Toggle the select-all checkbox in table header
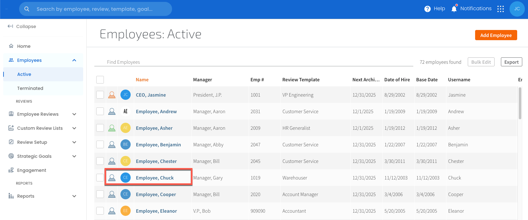Image resolution: width=528 pixels, height=220 pixels. 100,80
